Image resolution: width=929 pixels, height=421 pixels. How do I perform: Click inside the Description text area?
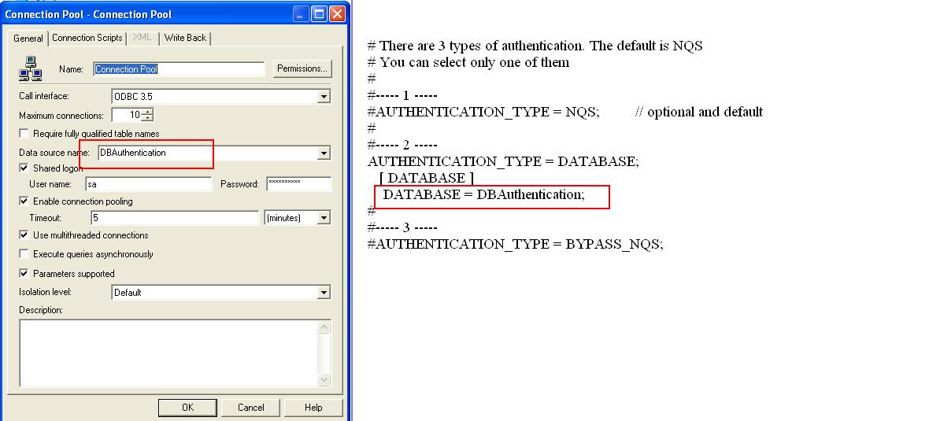(x=168, y=353)
